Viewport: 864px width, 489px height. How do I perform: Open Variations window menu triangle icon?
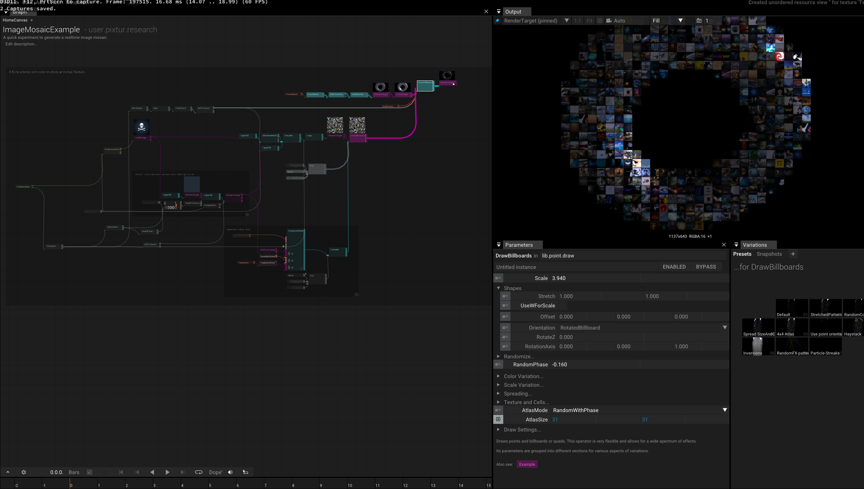(x=736, y=245)
